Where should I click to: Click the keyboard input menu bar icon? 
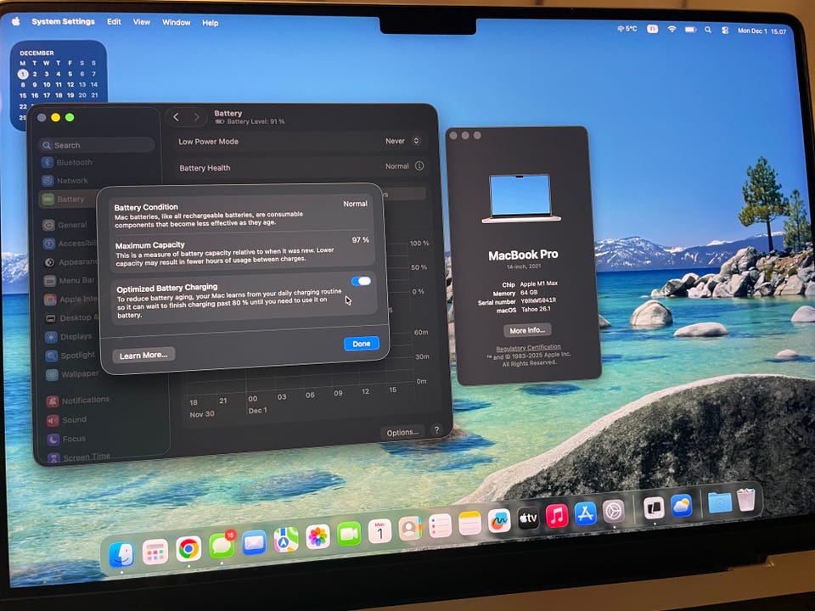pyautogui.click(x=652, y=29)
